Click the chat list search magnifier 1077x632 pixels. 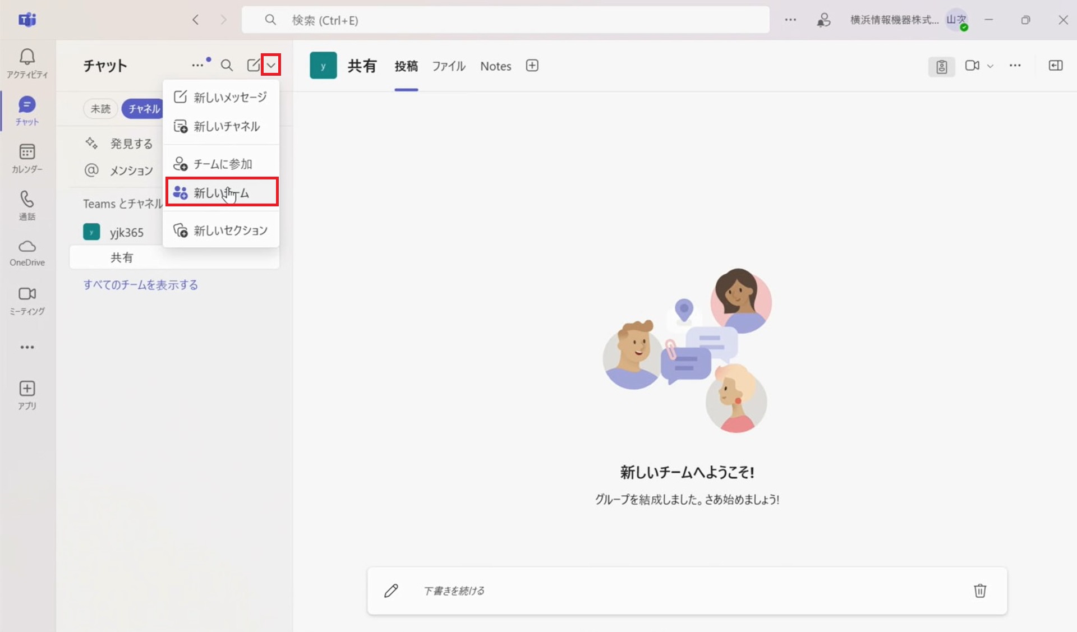pyautogui.click(x=227, y=66)
